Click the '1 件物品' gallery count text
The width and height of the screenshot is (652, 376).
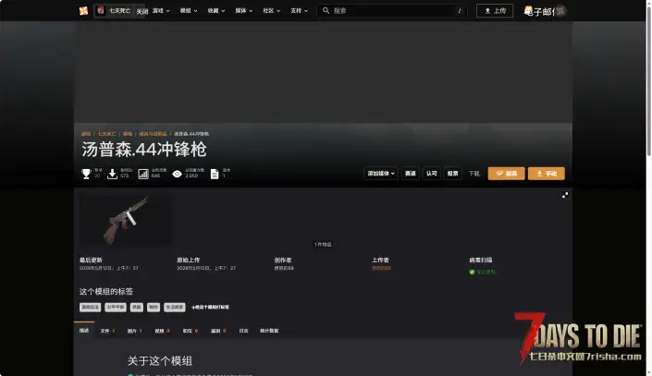coord(323,244)
